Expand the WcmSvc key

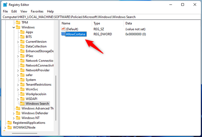pos(18,89)
